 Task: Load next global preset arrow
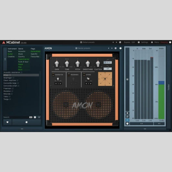(116, 42)
